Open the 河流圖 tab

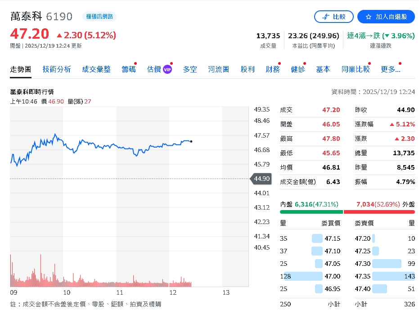point(218,70)
